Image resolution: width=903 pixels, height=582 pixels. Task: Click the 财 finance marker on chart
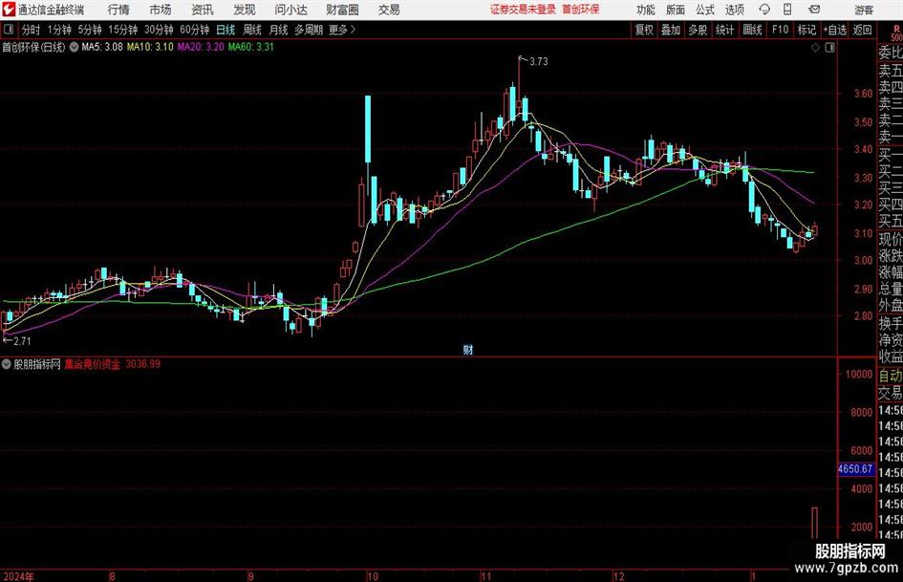pyautogui.click(x=468, y=350)
